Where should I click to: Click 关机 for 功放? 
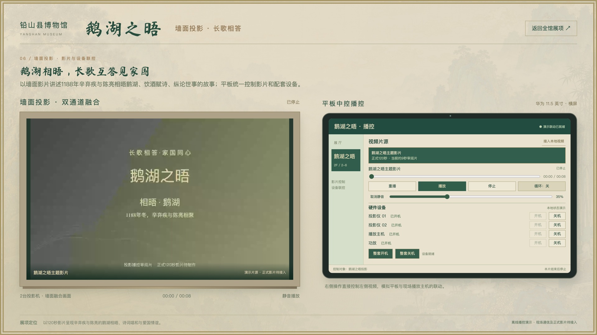pos(557,243)
